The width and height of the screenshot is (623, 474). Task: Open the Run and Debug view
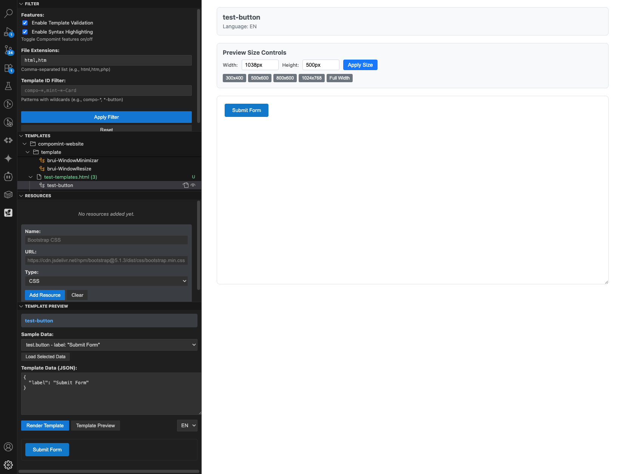(x=8, y=33)
